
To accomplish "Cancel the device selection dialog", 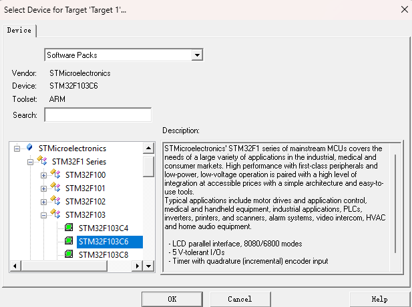I will coord(240,299).
